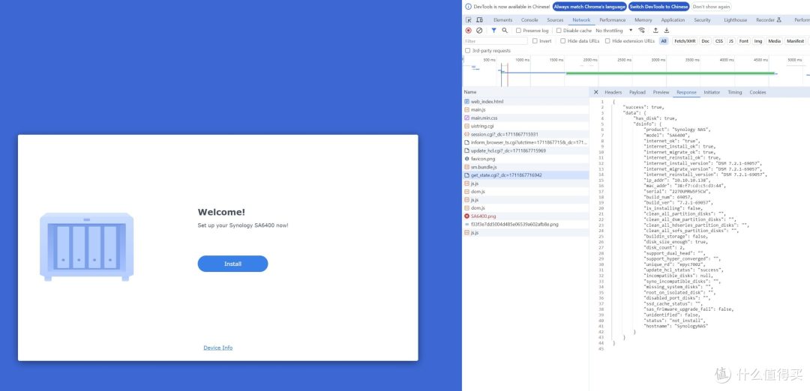Filter requests by CSS

(718, 40)
